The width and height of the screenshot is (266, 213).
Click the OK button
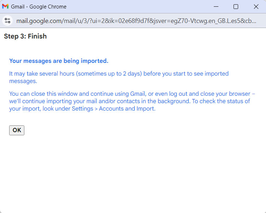click(17, 130)
